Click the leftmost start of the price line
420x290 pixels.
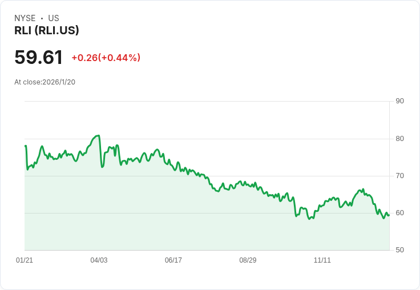[26, 146]
